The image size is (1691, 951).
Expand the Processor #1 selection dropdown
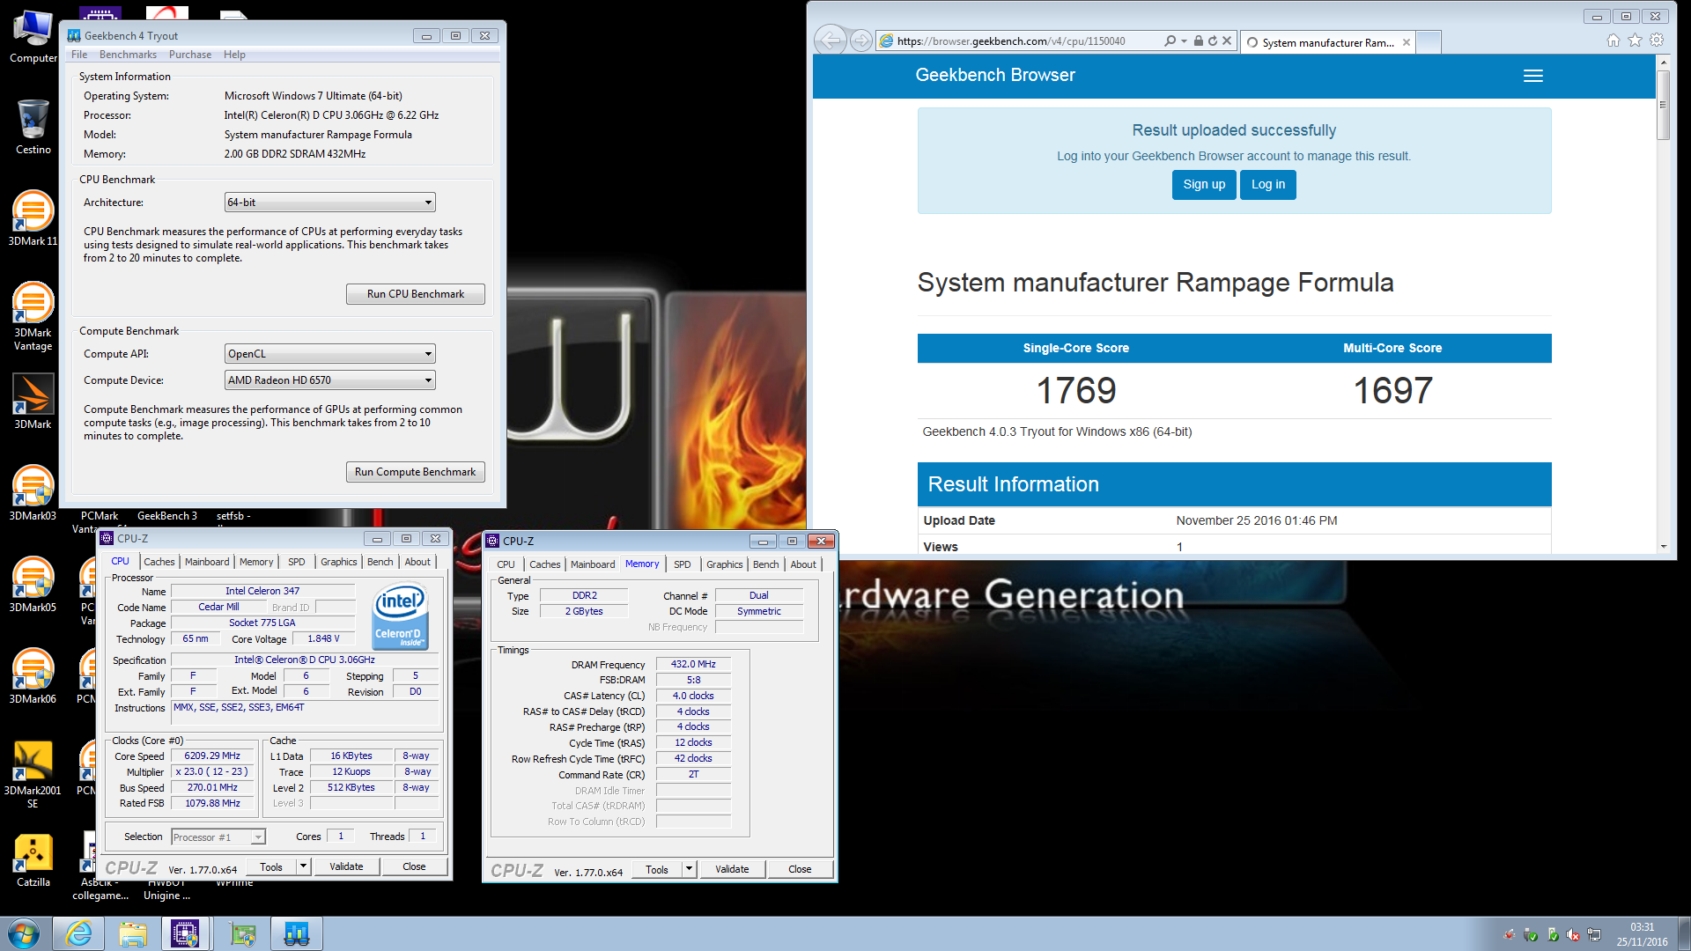tap(258, 837)
